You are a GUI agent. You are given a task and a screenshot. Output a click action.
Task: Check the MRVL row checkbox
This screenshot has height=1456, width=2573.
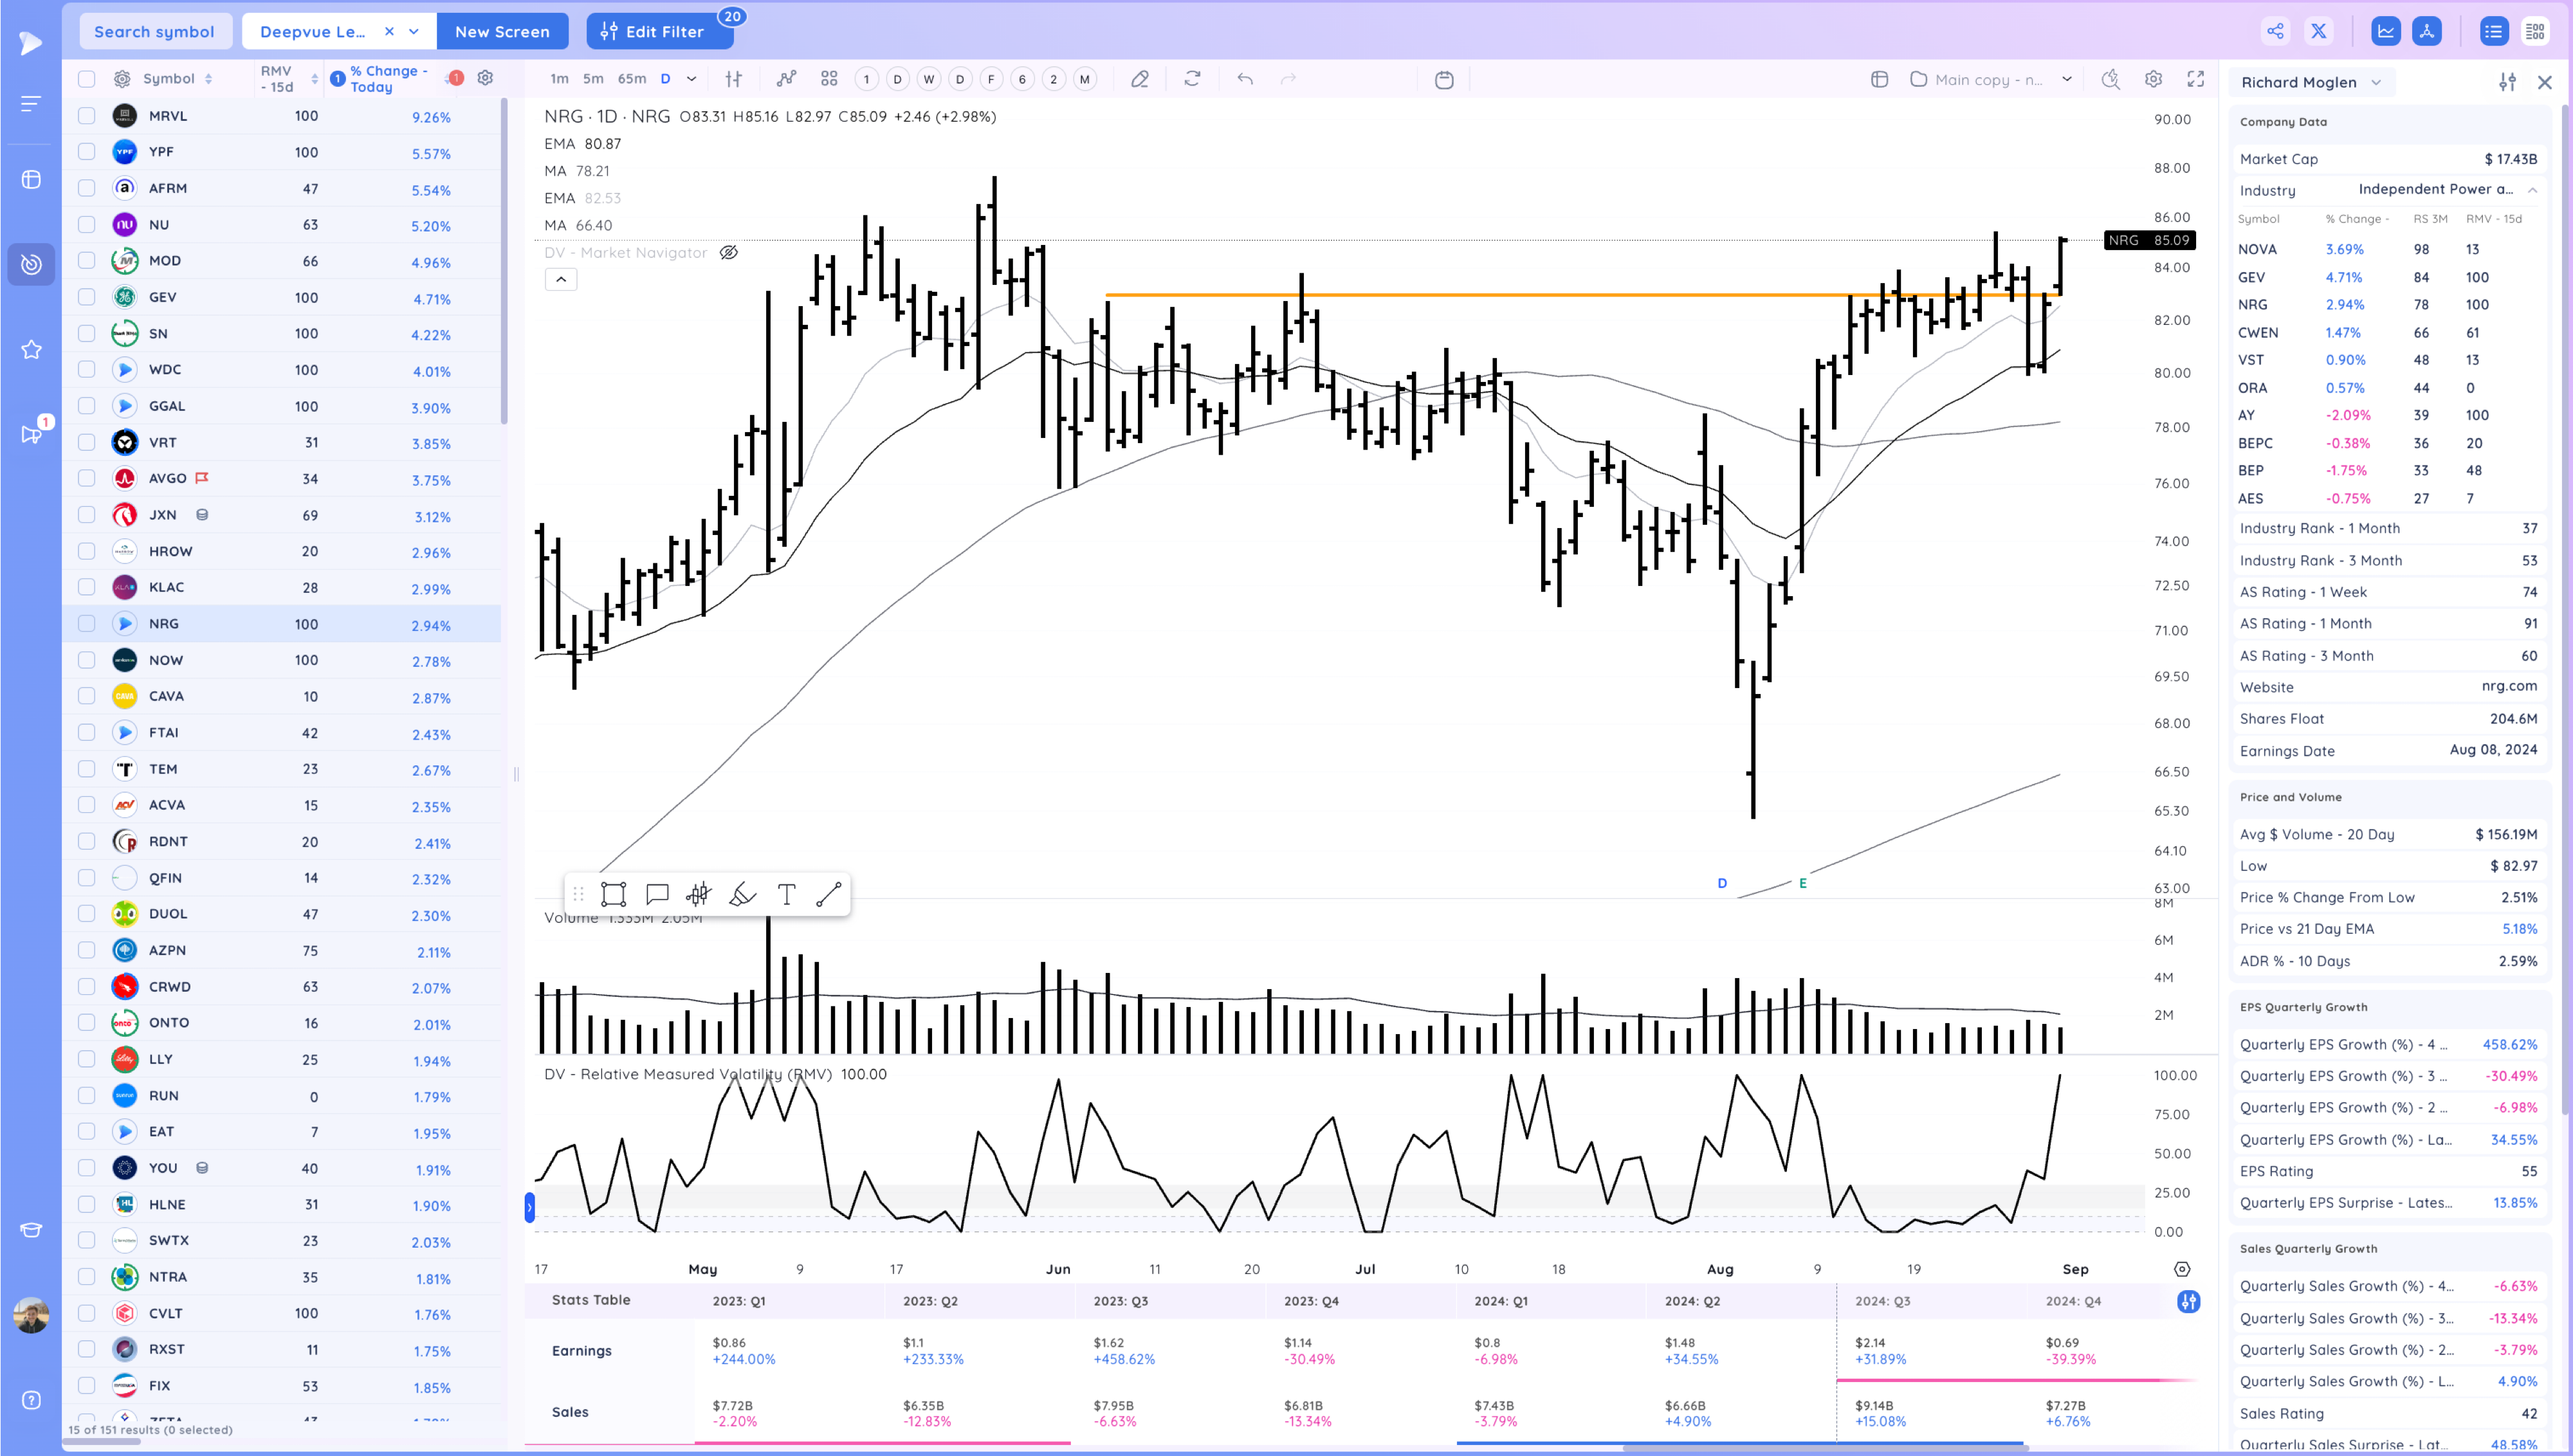tap(87, 116)
